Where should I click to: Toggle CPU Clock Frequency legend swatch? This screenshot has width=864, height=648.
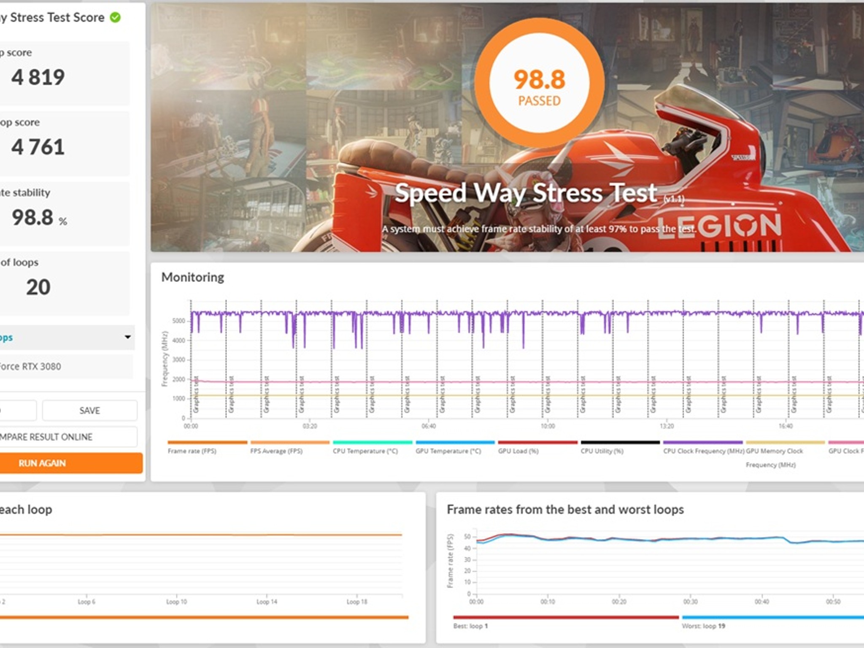[x=703, y=443]
